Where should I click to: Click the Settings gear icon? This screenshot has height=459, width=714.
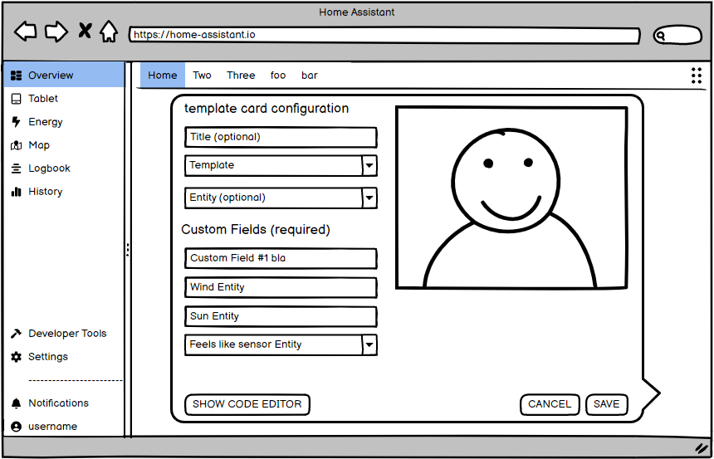click(16, 357)
